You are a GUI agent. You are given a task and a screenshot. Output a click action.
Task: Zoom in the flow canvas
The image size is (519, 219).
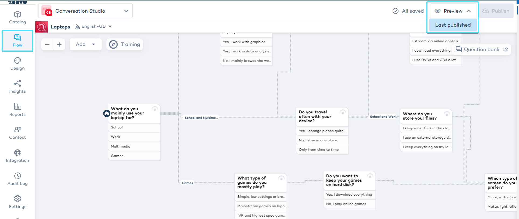coord(59,44)
